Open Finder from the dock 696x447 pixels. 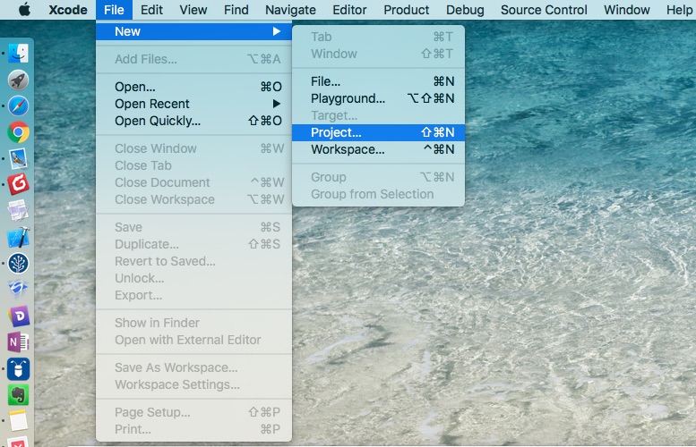pos(18,53)
